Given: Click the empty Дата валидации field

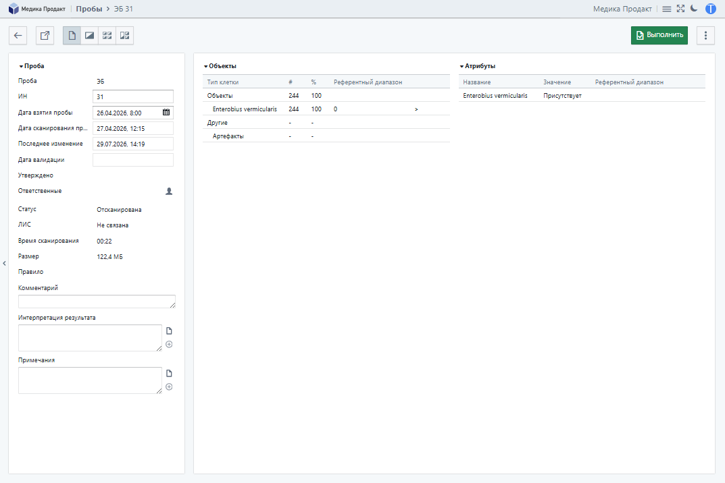Looking at the screenshot, I should pos(133,160).
